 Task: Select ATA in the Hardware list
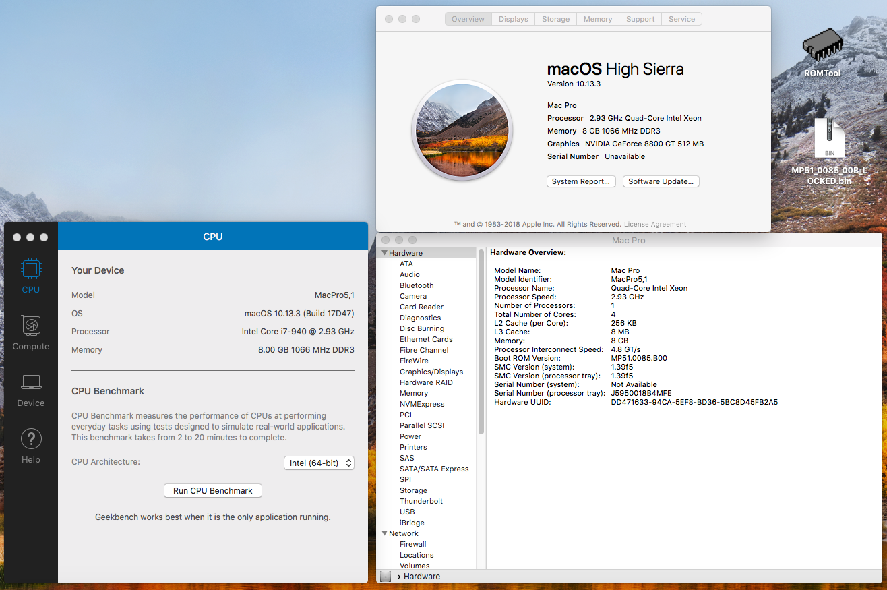406,264
